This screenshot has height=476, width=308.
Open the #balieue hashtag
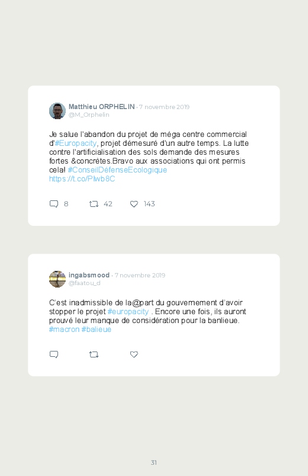[x=97, y=330]
